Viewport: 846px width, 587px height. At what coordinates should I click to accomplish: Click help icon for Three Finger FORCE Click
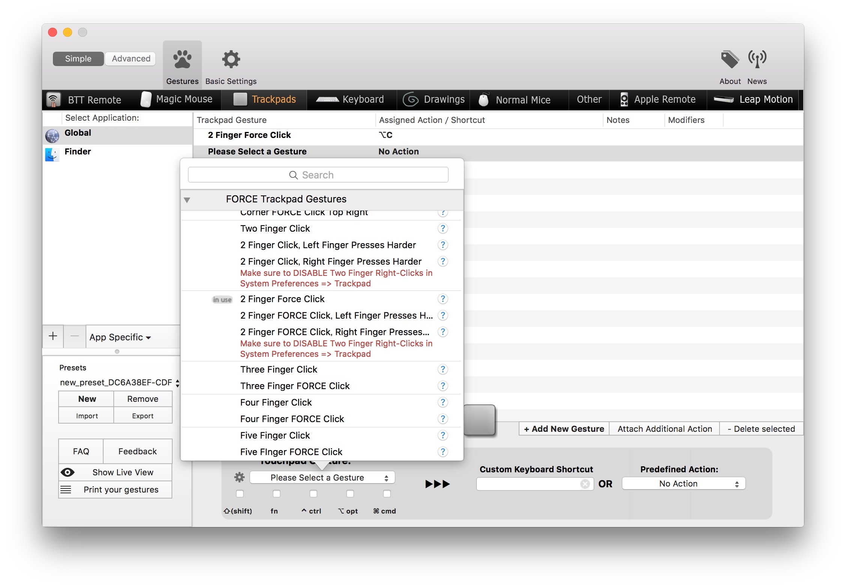[443, 386]
